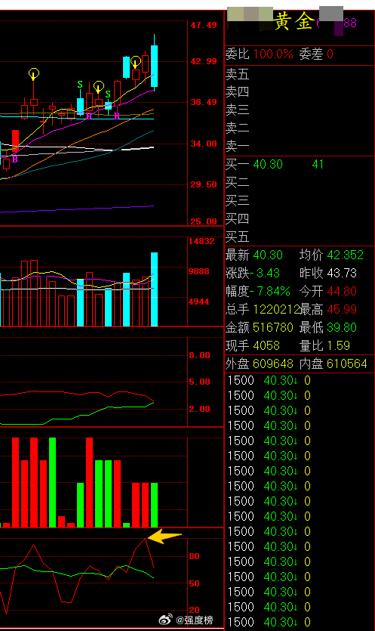Screen dimensions: 375x631
Task: Select the 卖一 order row
Action: 300,146
